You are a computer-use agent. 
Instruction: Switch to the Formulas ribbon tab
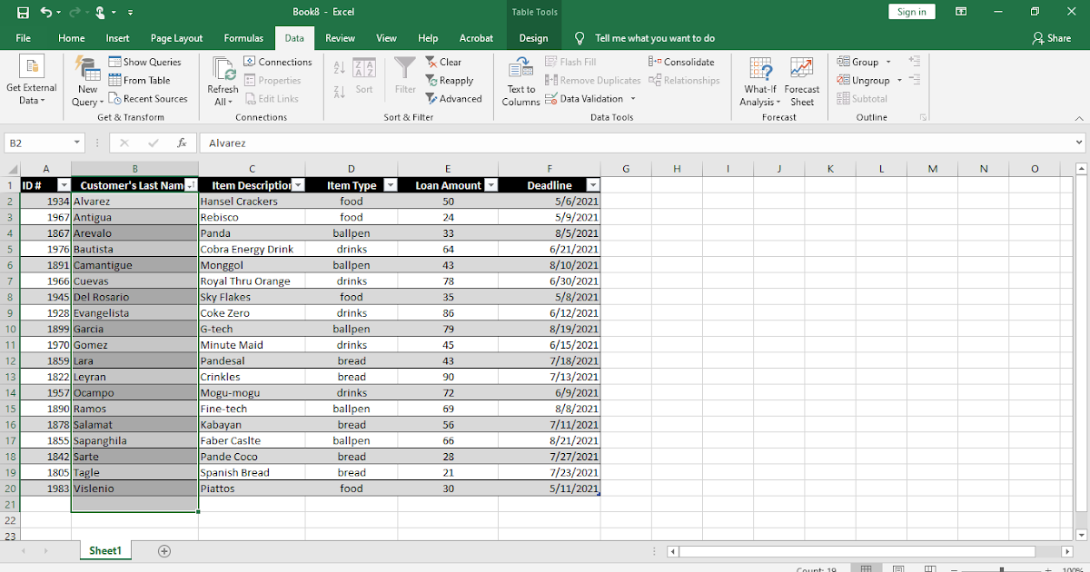click(243, 38)
